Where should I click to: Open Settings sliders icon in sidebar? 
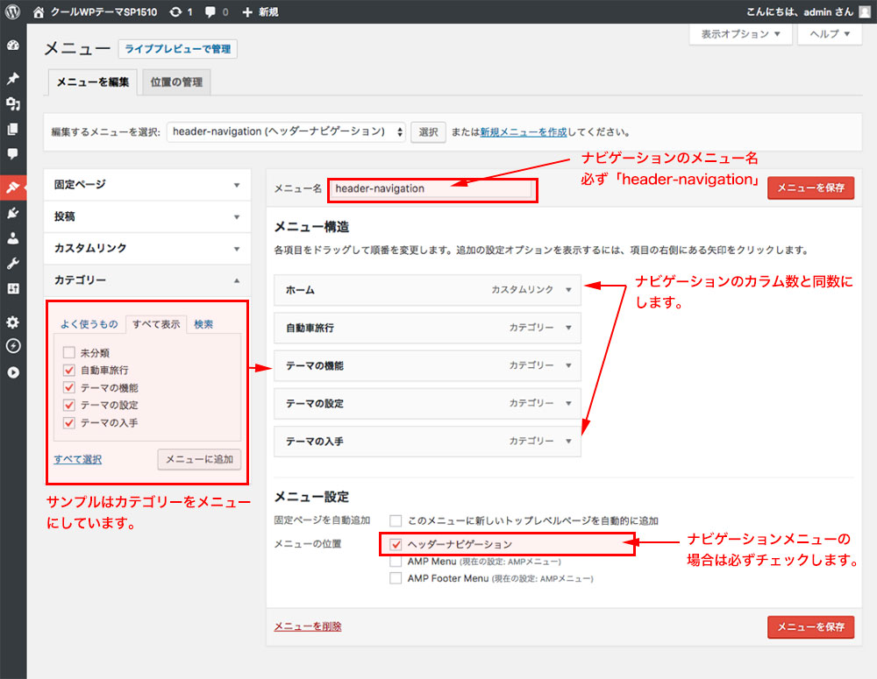point(13,288)
